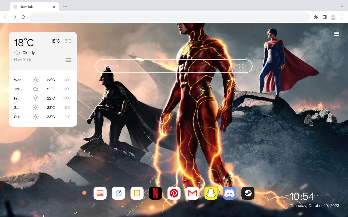This screenshot has height=217, width=348.
Task: Open the Chrome three-dot menu
Action: [x=342, y=17]
